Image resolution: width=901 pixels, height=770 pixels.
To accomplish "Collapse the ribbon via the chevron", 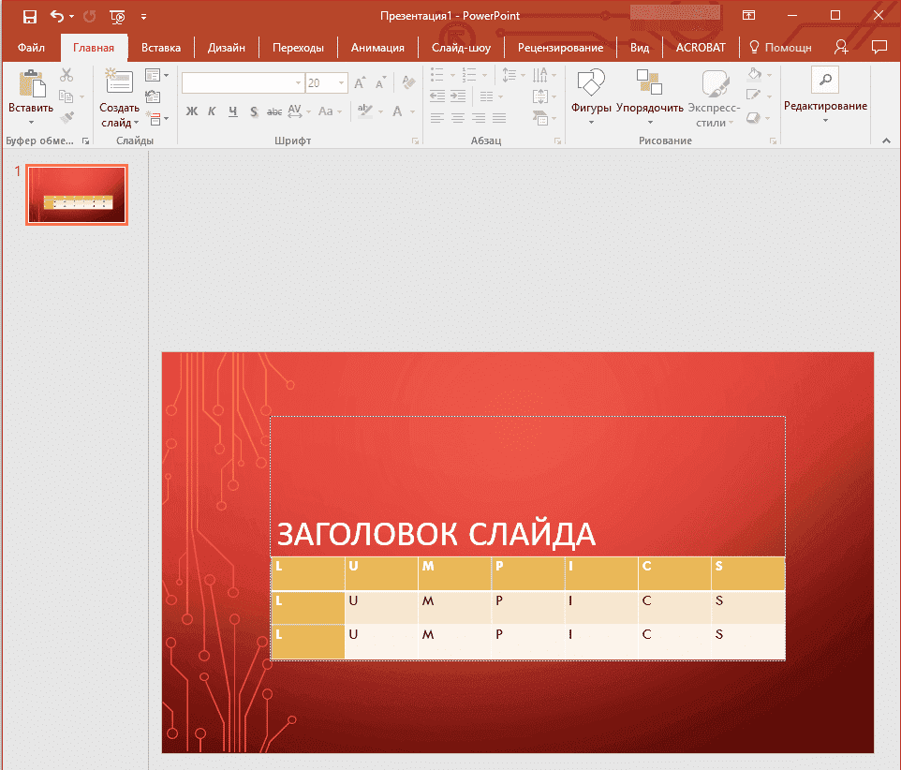I will pos(885,140).
